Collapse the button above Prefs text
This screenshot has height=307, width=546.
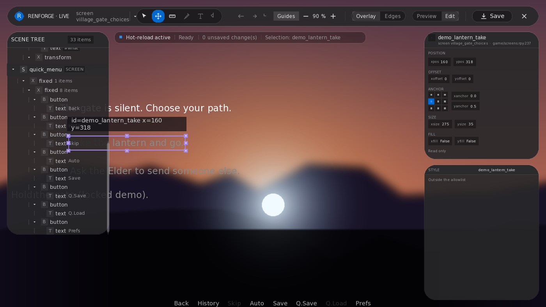point(34,222)
